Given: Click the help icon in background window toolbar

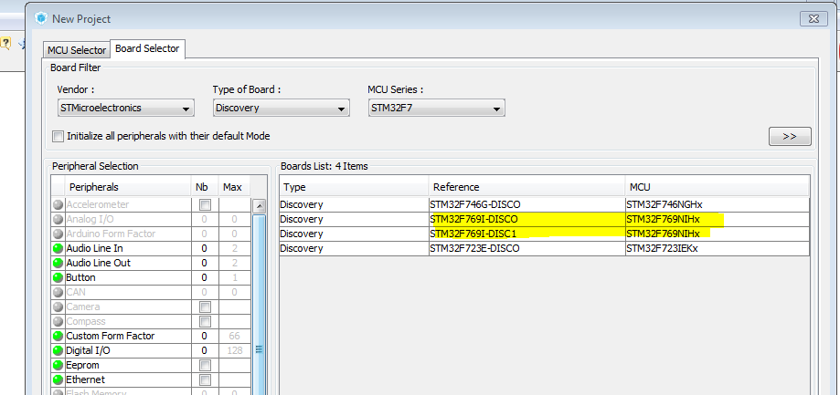Looking at the screenshot, I should pos(5,43).
